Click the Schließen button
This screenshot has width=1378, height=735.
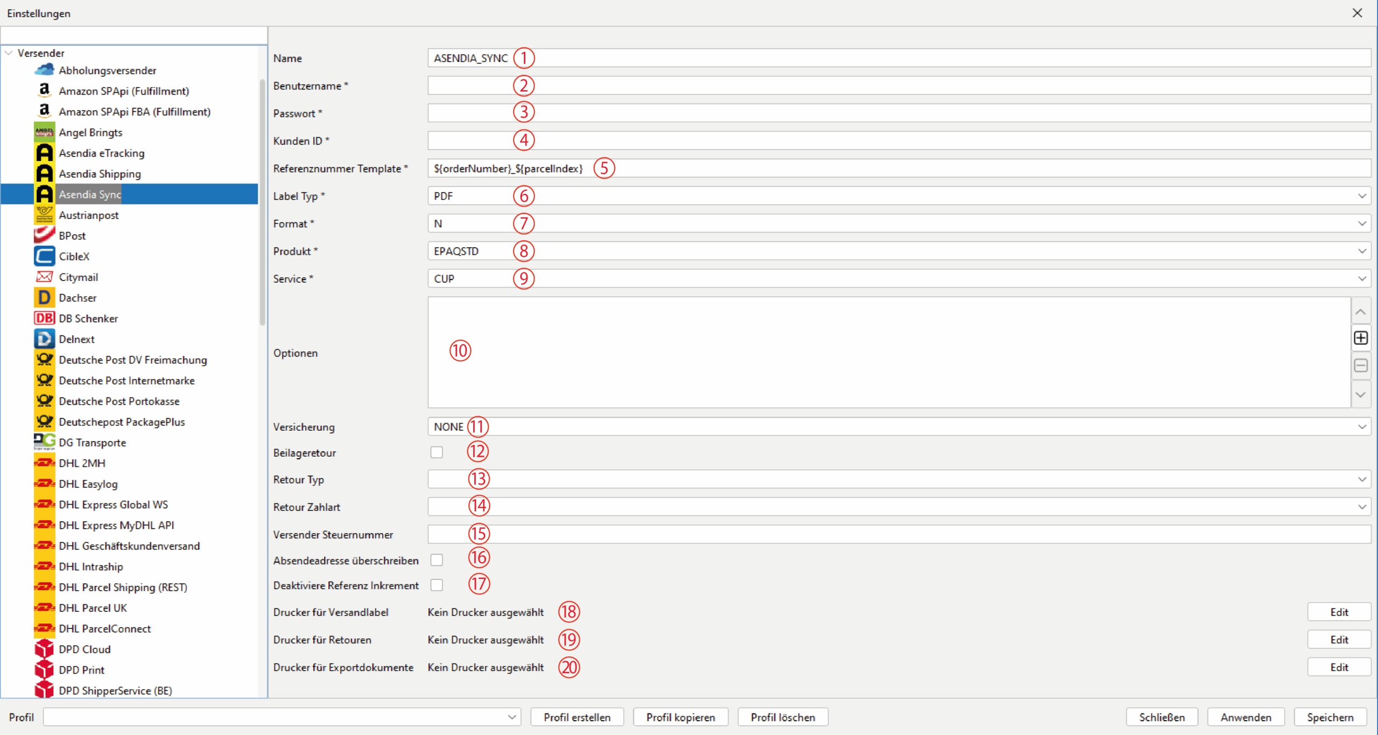tap(1162, 717)
